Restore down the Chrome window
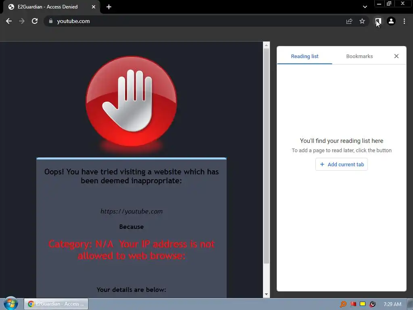Viewport: 413px width, 310px height. [x=389, y=4]
